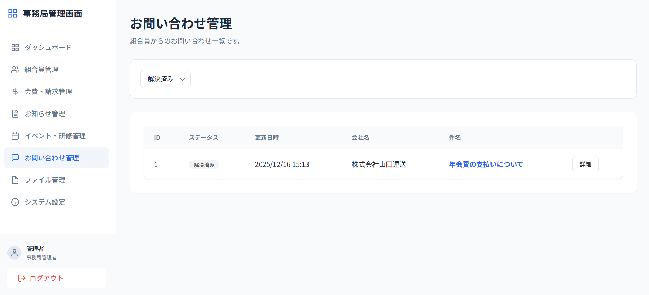Open システム設定 menu item
649x295 pixels.
[45, 202]
